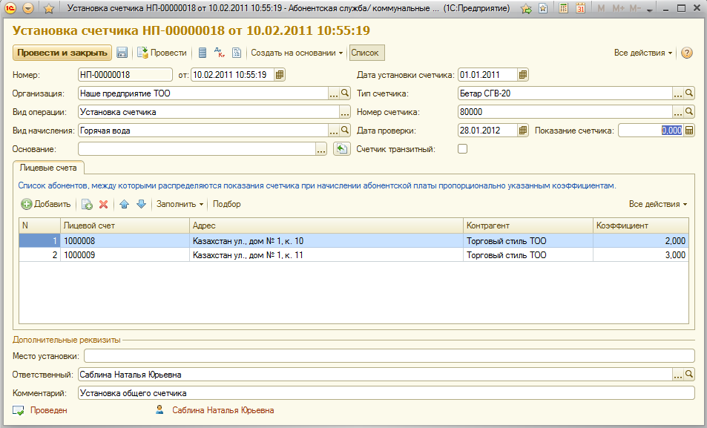Click the Провести и закрыть button
The image size is (707, 428).
click(62, 53)
